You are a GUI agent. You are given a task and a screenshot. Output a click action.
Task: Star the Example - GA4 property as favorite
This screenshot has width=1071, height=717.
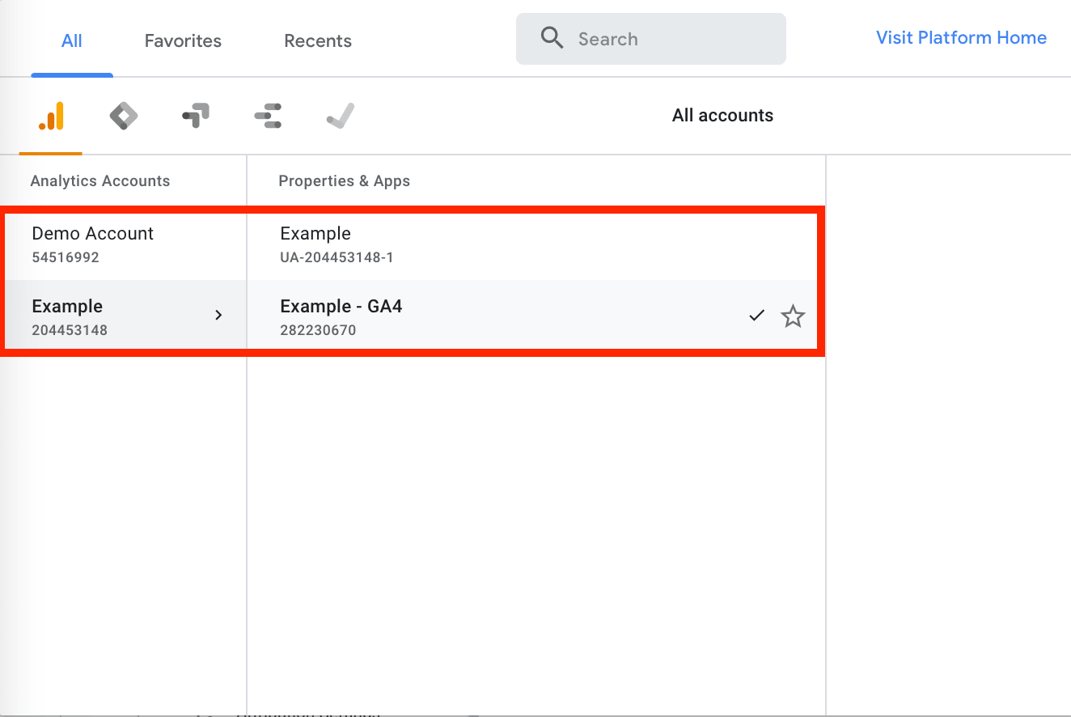pos(793,316)
